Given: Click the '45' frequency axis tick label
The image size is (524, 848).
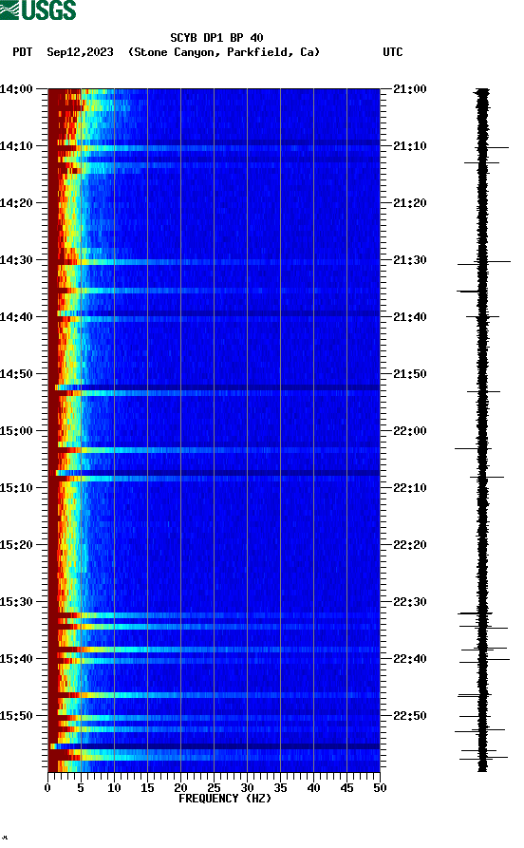Looking at the screenshot, I should [346, 788].
